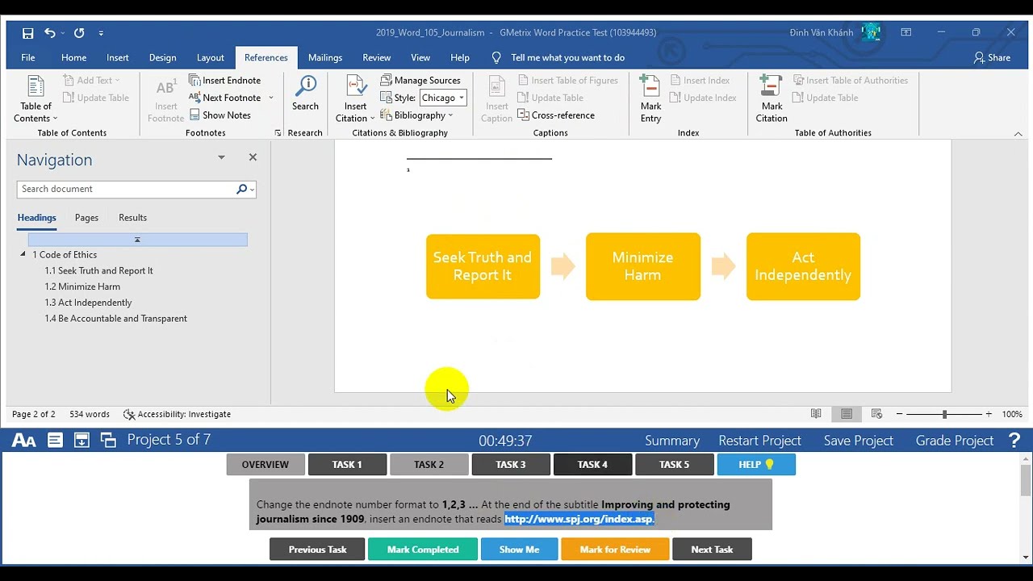Switch to Print Layout view icon
The height and width of the screenshot is (581, 1033).
(x=847, y=414)
